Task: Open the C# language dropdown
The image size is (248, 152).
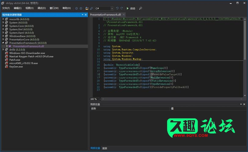Action: point(112,9)
